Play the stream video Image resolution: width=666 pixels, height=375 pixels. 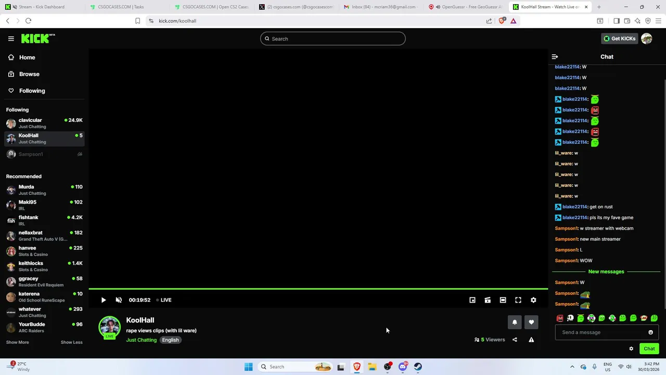[x=103, y=300]
